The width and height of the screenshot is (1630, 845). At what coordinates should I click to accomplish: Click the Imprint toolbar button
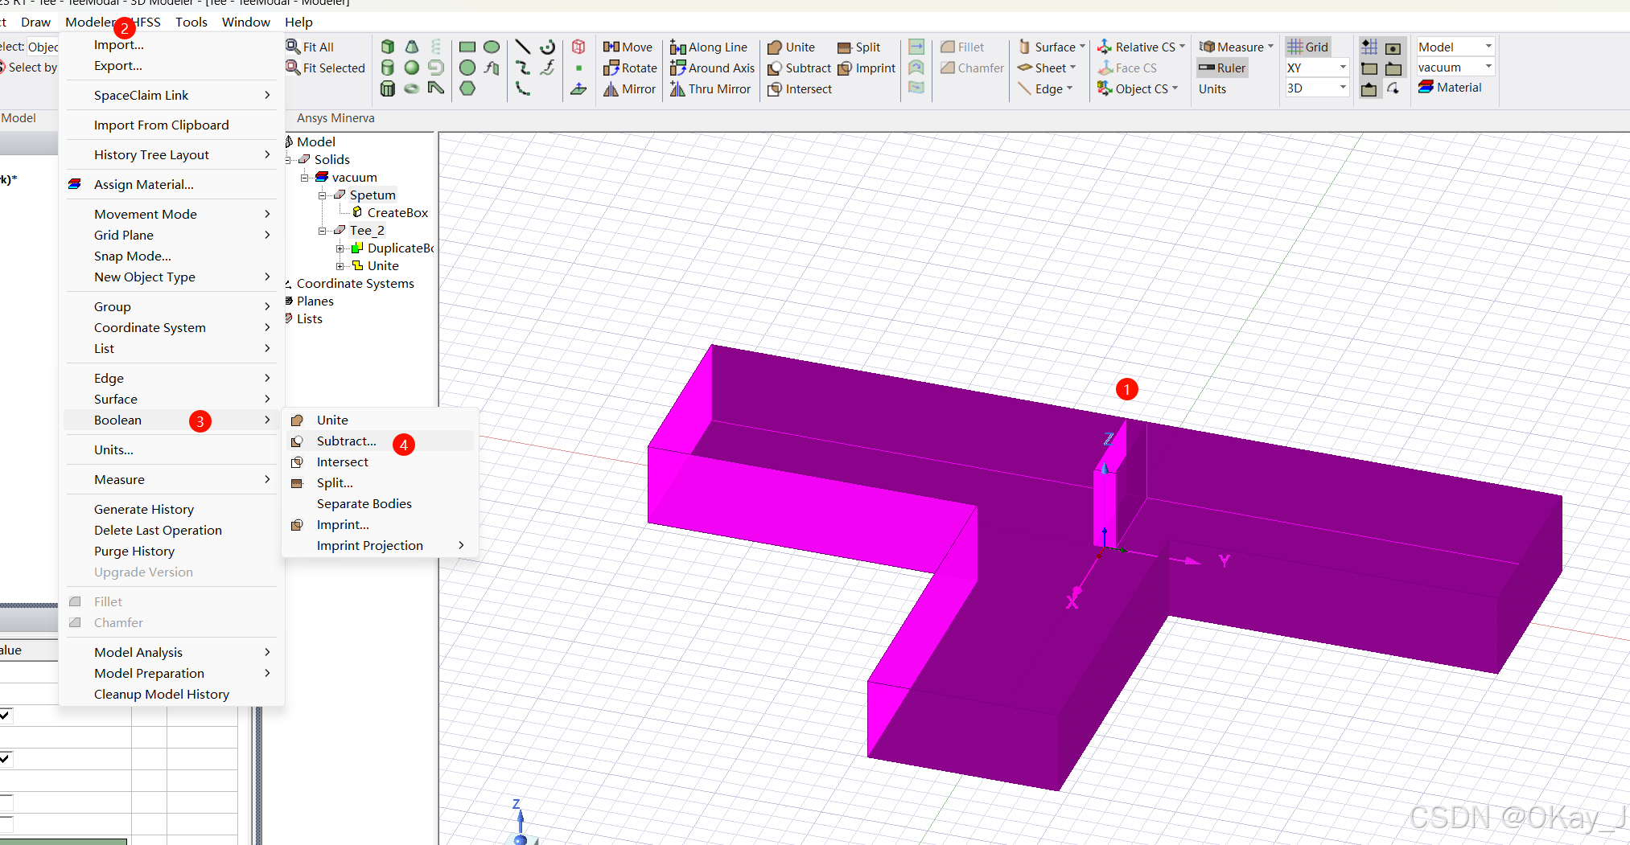pos(866,68)
